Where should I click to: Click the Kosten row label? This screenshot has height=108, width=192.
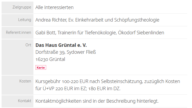coord(25,81)
